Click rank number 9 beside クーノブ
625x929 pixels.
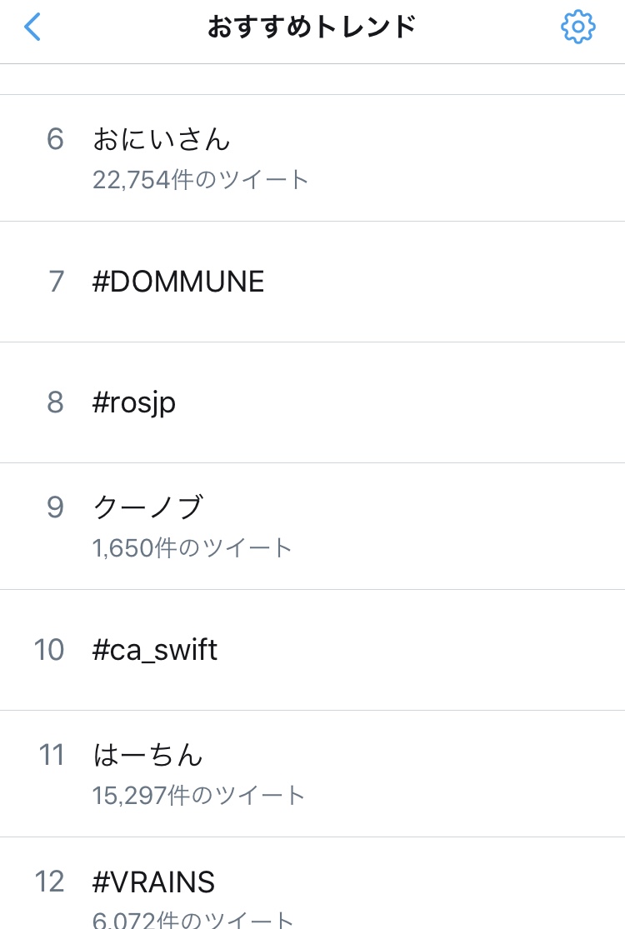coord(55,507)
